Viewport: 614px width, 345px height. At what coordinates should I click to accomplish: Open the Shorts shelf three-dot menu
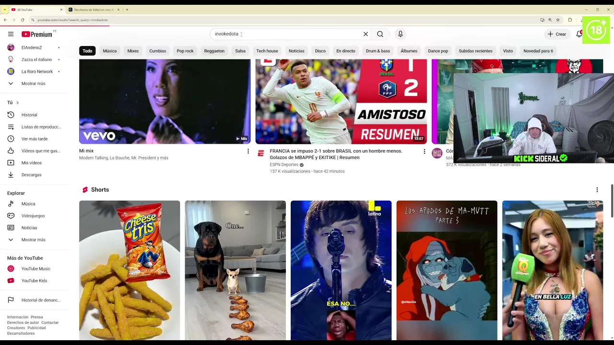pos(597,190)
